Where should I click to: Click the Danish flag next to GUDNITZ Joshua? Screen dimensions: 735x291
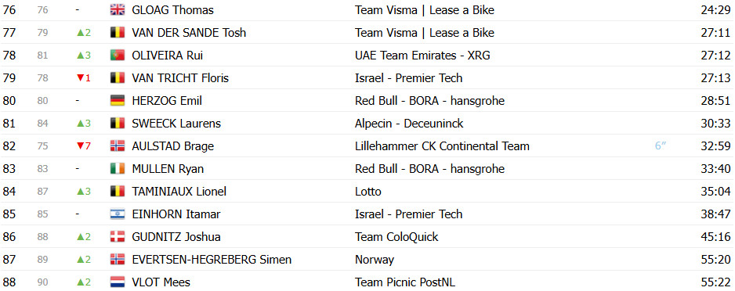(x=118, y=237)
